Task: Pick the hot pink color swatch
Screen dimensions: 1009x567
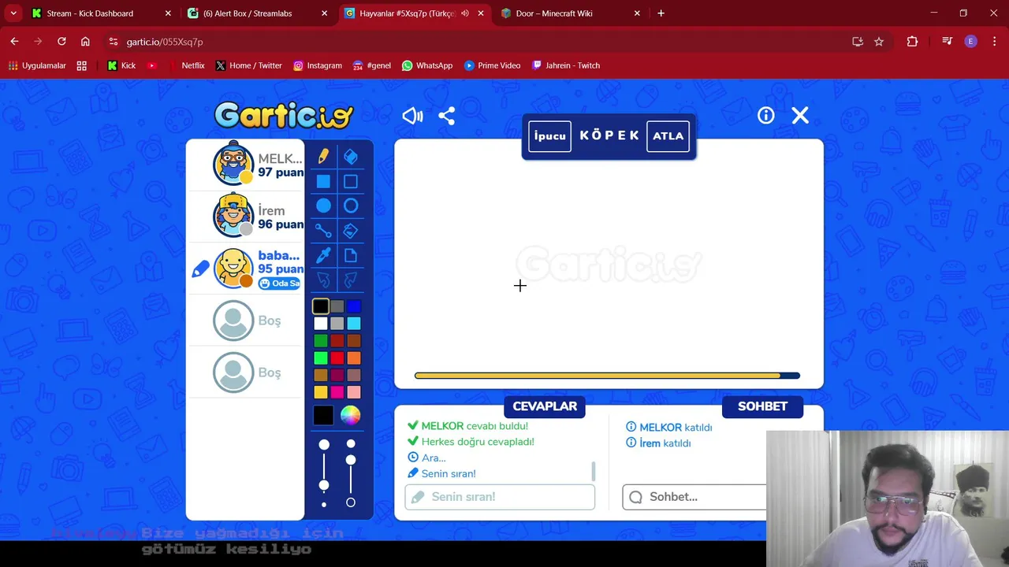Action: point(337,392)
